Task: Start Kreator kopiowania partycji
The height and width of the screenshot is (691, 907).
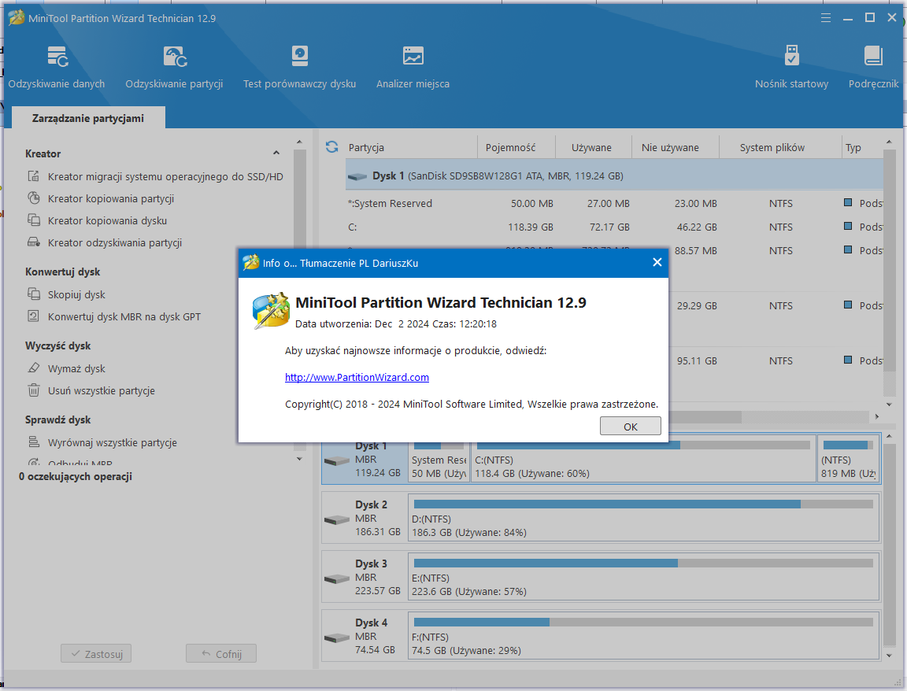Action: 101,198
